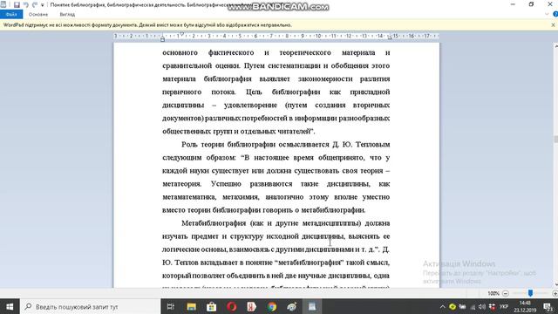Click the WordPad application icon in the title bar
The width and height of the screenshot is (558, 314).
coord(3,4)
